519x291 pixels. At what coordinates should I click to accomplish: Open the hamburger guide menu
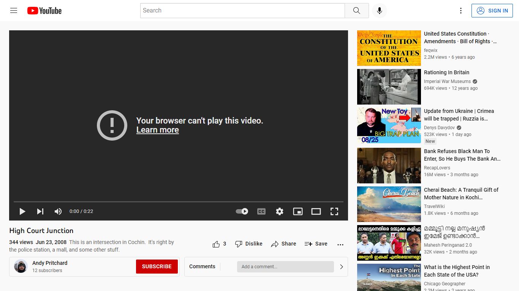click(x=14, y=11)
